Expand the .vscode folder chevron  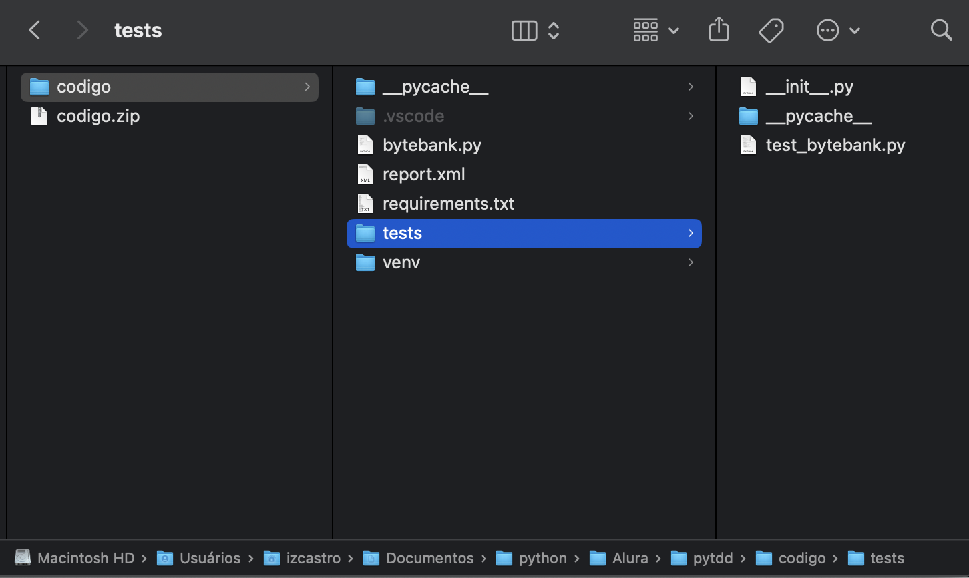coord(691,116)
